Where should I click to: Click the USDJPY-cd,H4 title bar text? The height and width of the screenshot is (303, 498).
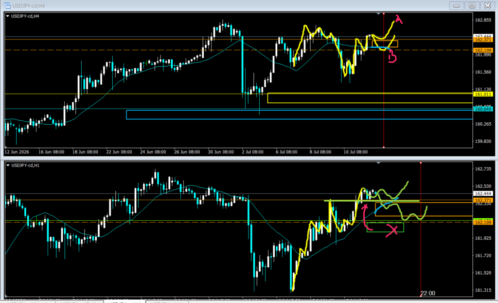click(29, 6)
